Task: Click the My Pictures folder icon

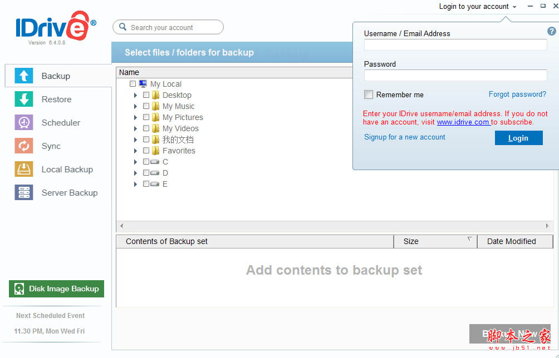Action: click(x=155, y=117)
